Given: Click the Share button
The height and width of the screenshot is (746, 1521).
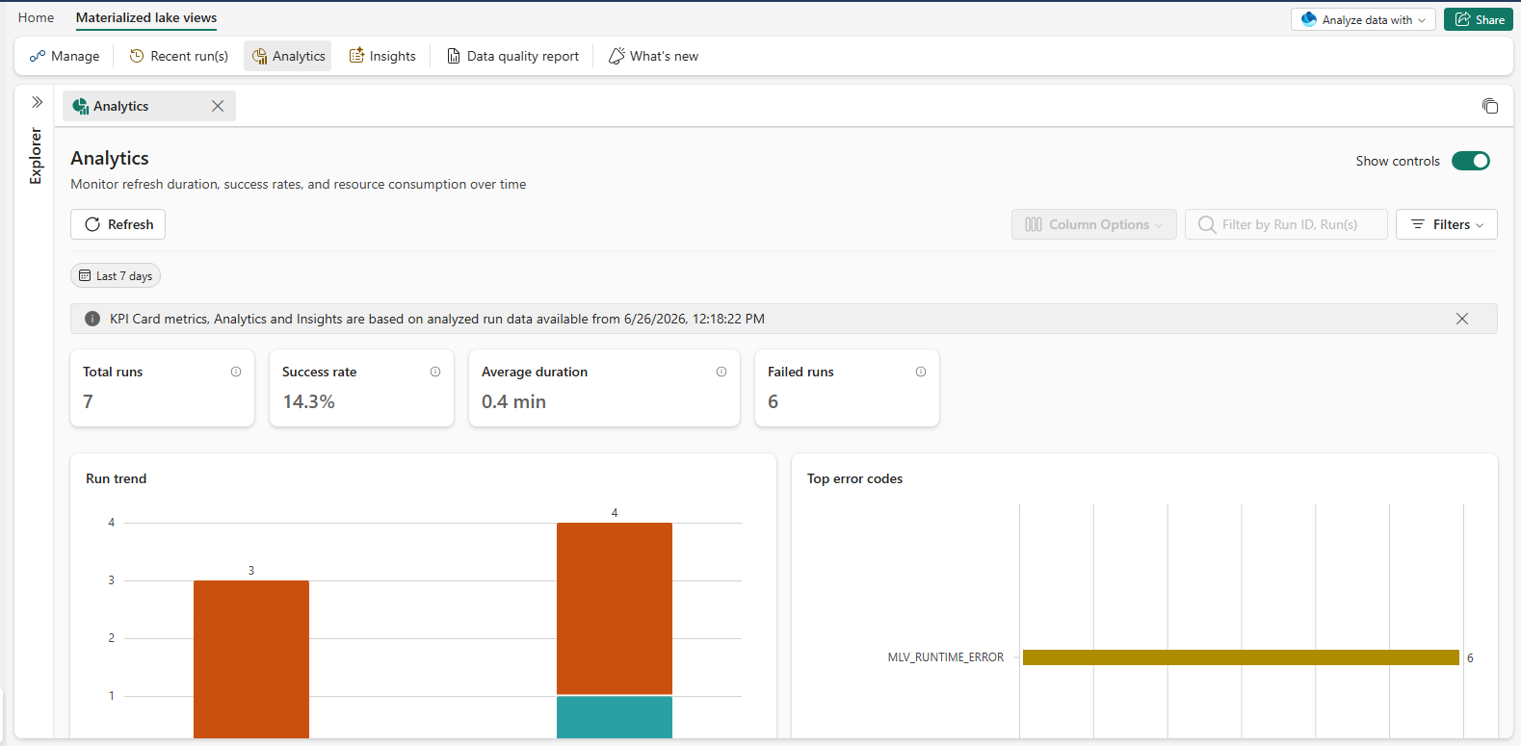Looking at the screenshot, I should (x=1479, y=19).
